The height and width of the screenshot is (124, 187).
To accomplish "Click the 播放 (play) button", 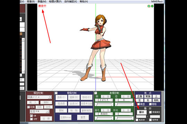I will click(x=142, y=112).
